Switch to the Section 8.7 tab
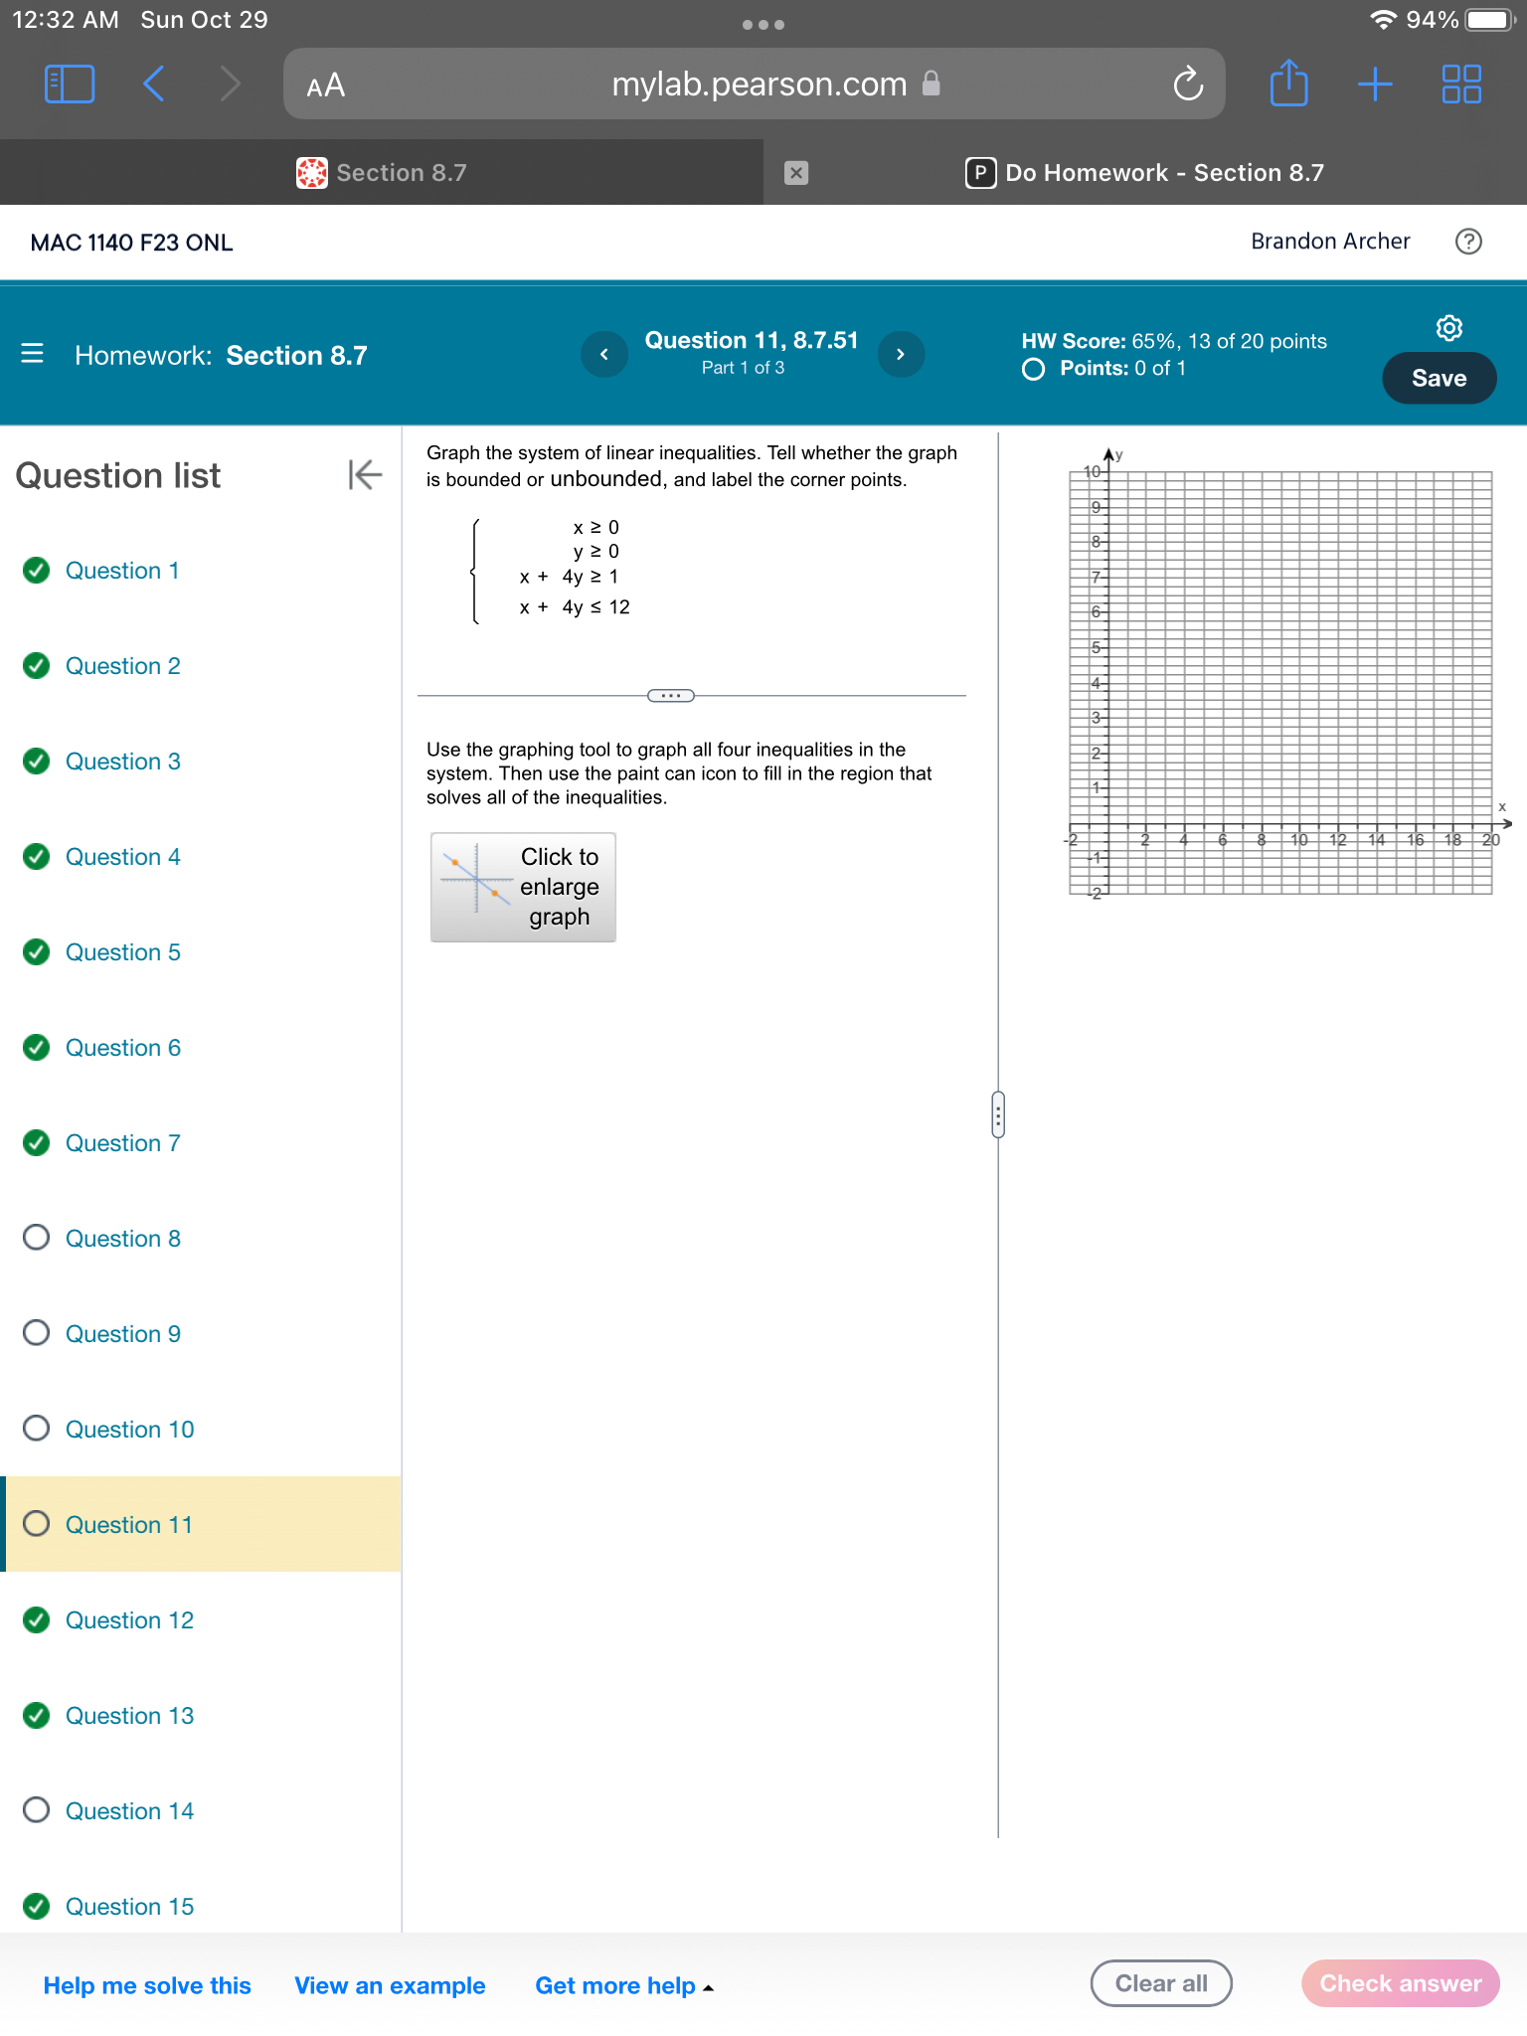This screenshot has height=2036, width=1527. pos(382,173)
